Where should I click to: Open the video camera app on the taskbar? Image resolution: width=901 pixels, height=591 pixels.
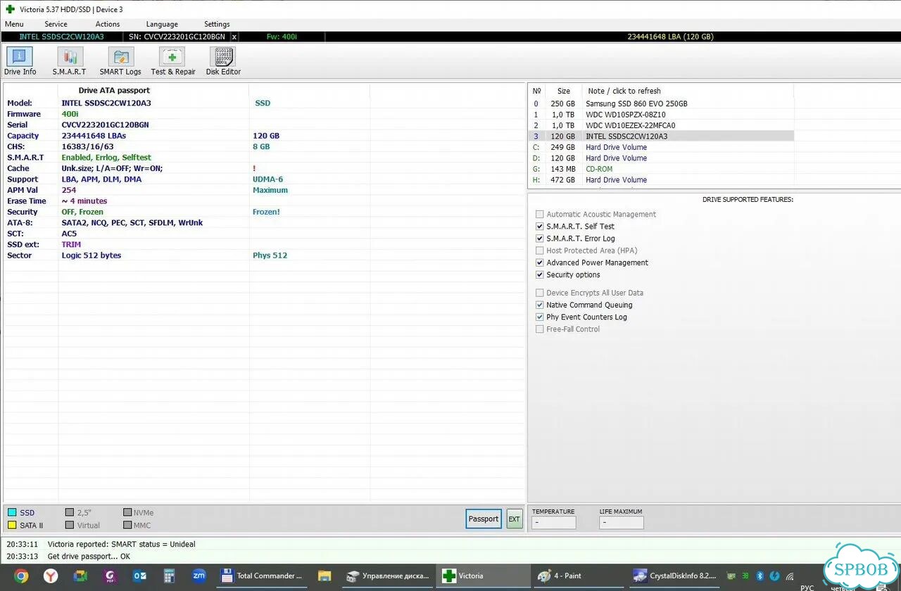tap(80, 576)
